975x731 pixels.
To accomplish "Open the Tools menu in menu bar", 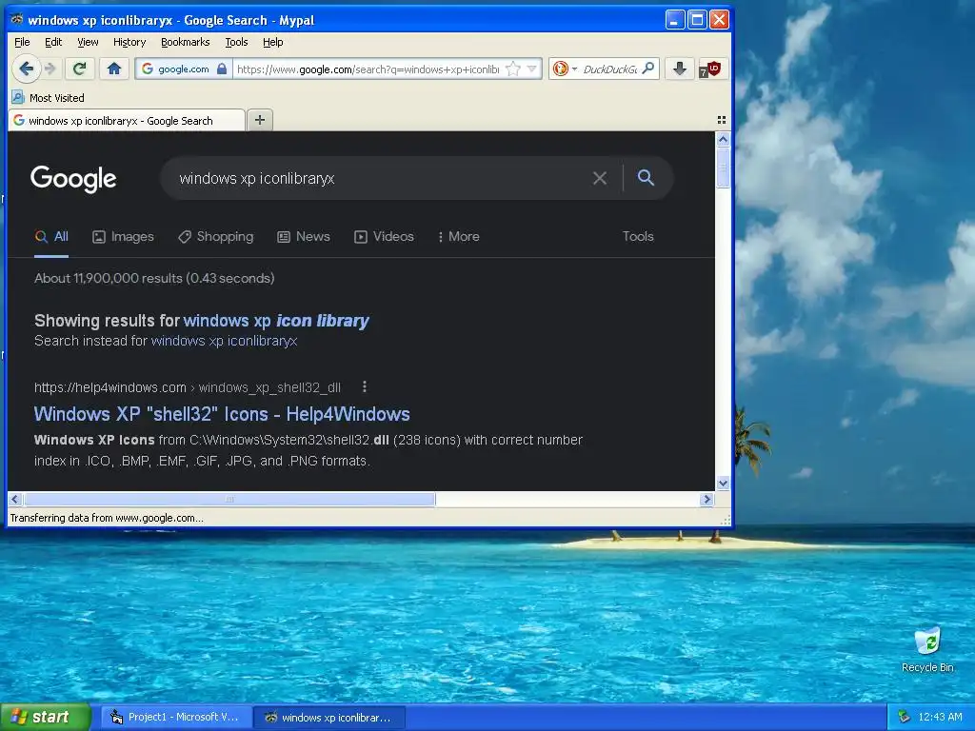I will (x=236, y=42).
